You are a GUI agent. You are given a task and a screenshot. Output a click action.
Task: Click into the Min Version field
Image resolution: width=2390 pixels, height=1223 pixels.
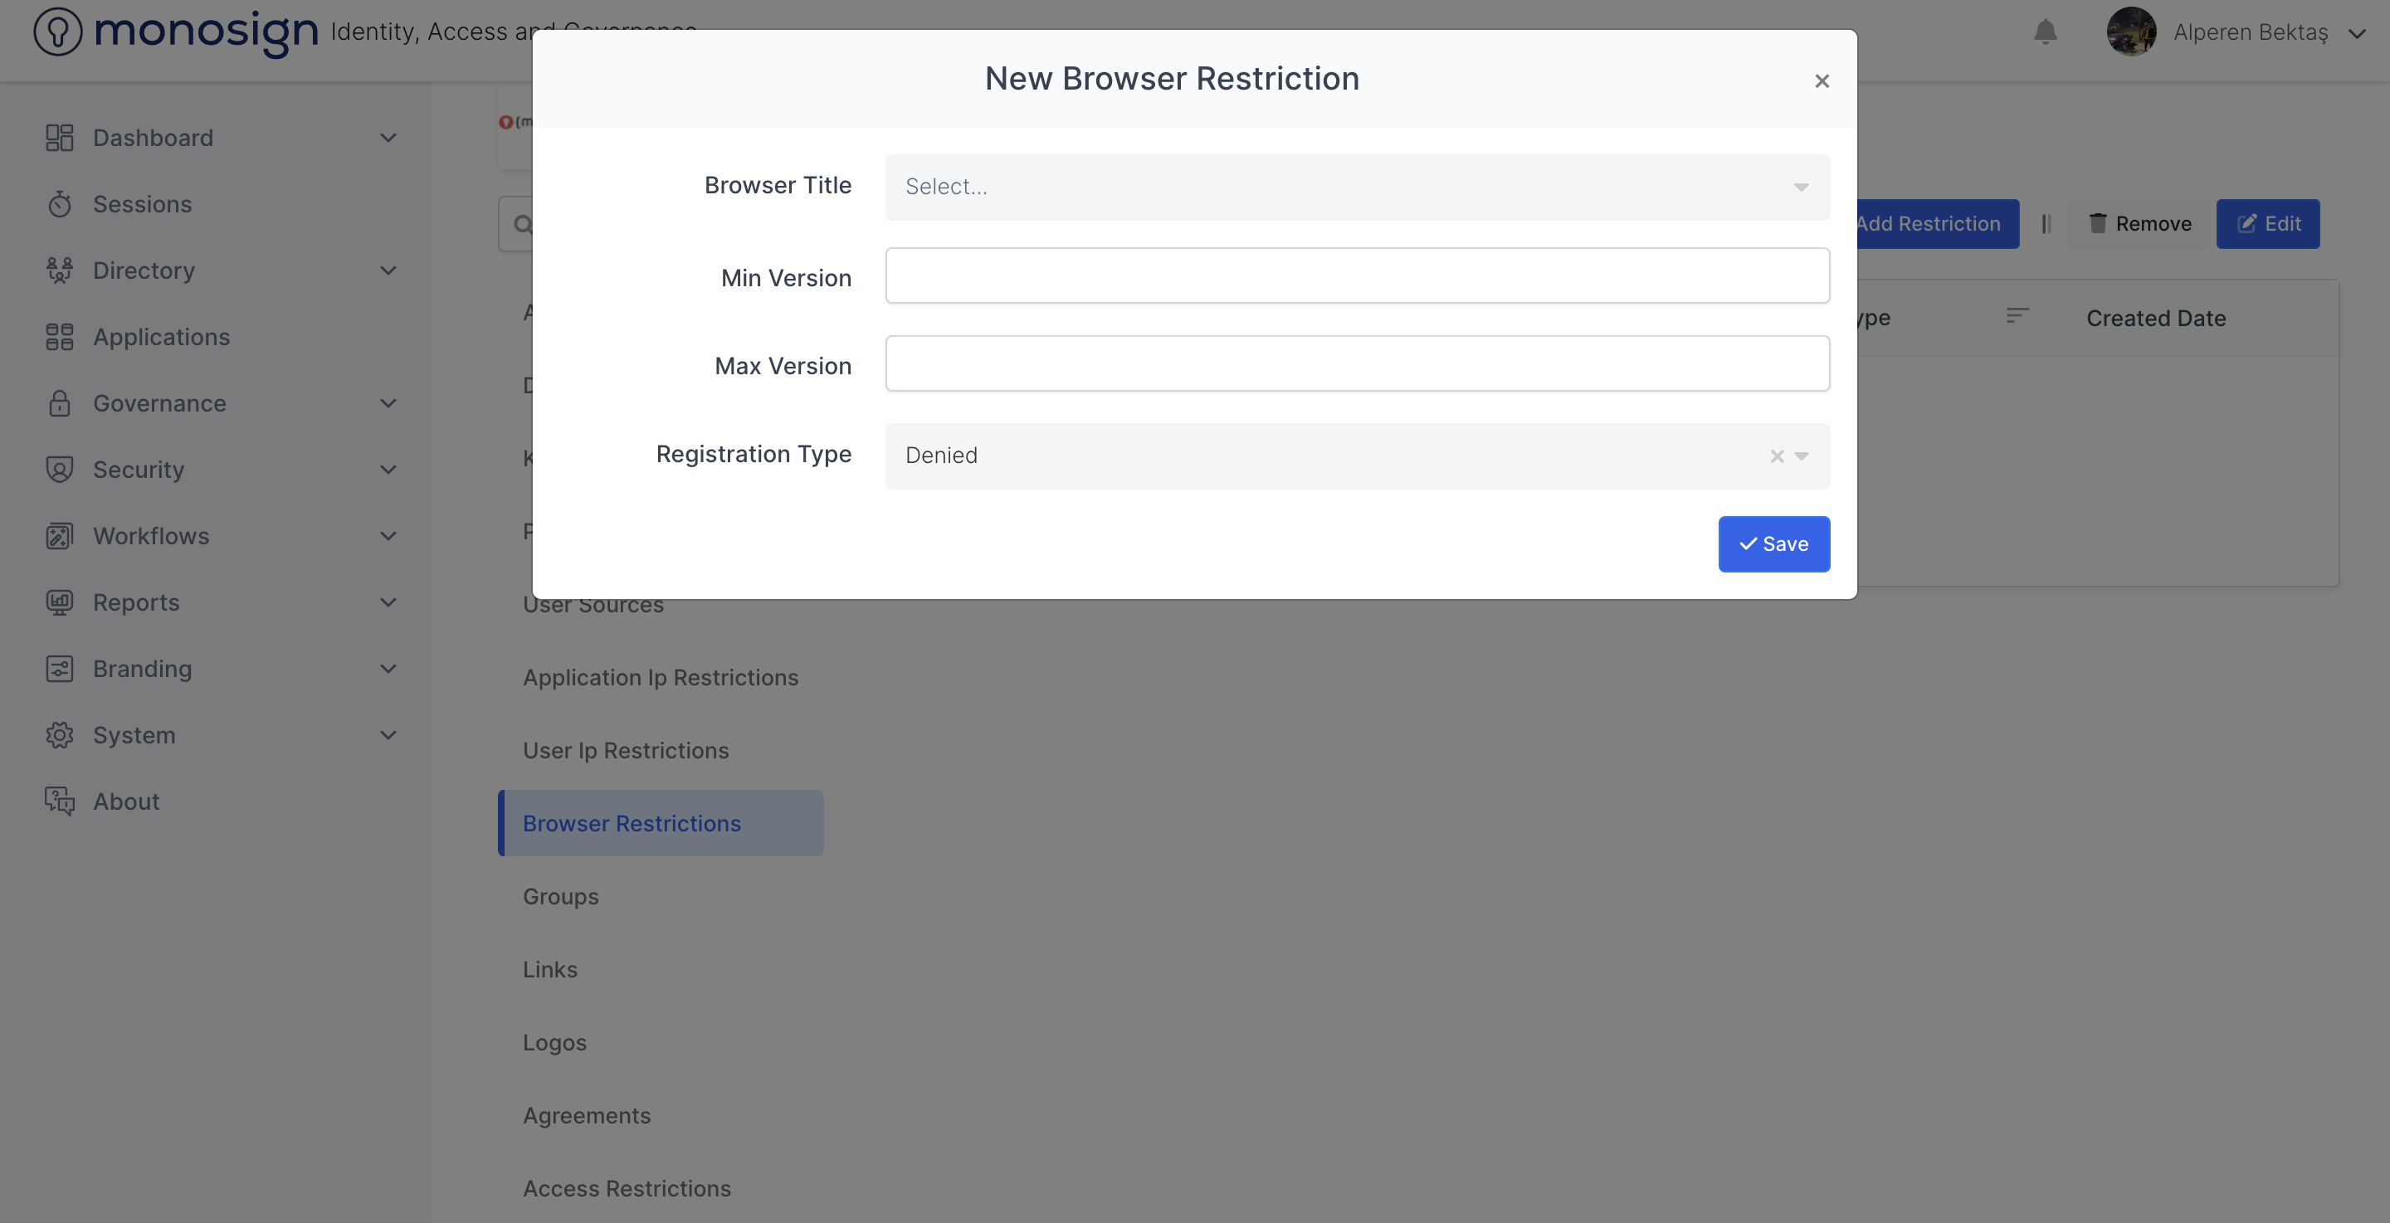pyautogui.click(x=1357, y=275)
